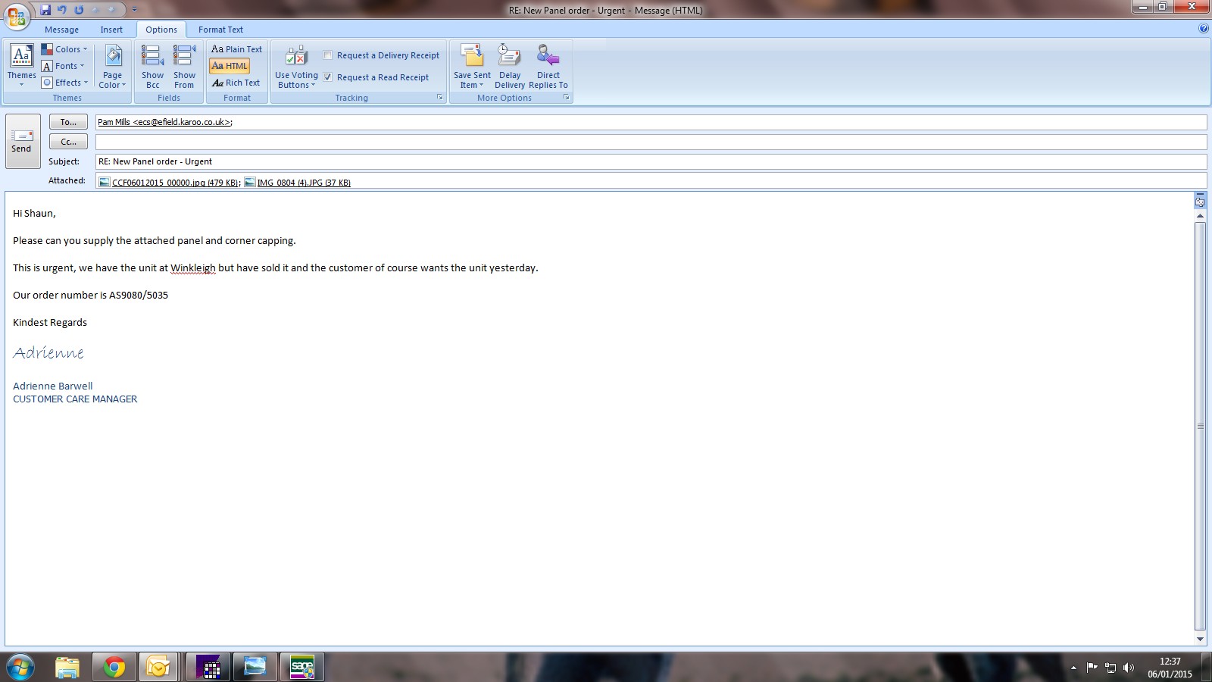Click the Redo icon in quick access toolbar
Viewport: 1212px width, 682px height.
coord(79,10)
